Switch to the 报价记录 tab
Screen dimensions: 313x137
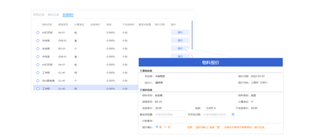pos(53,15)
